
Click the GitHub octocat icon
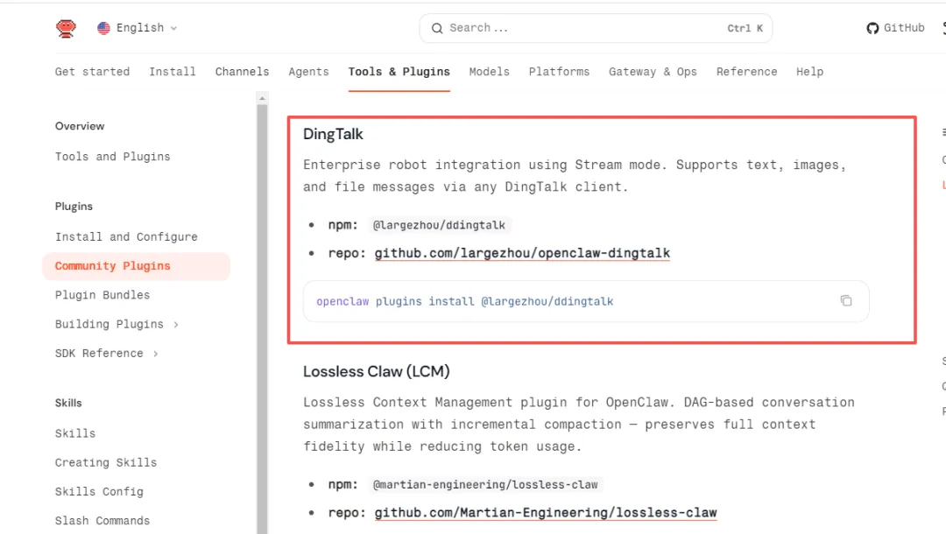click(x=872, y=28)
